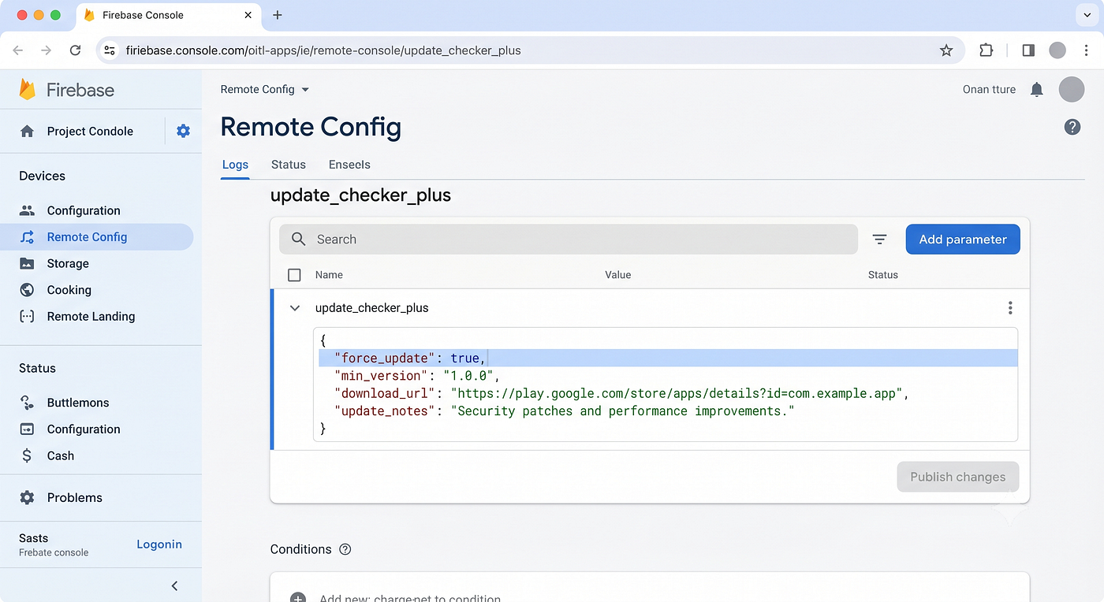
Task: Click the Problems gear icon
Action: click(x=28, y=497)
